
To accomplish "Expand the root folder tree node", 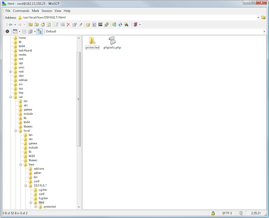I will (x=11, y=72).
